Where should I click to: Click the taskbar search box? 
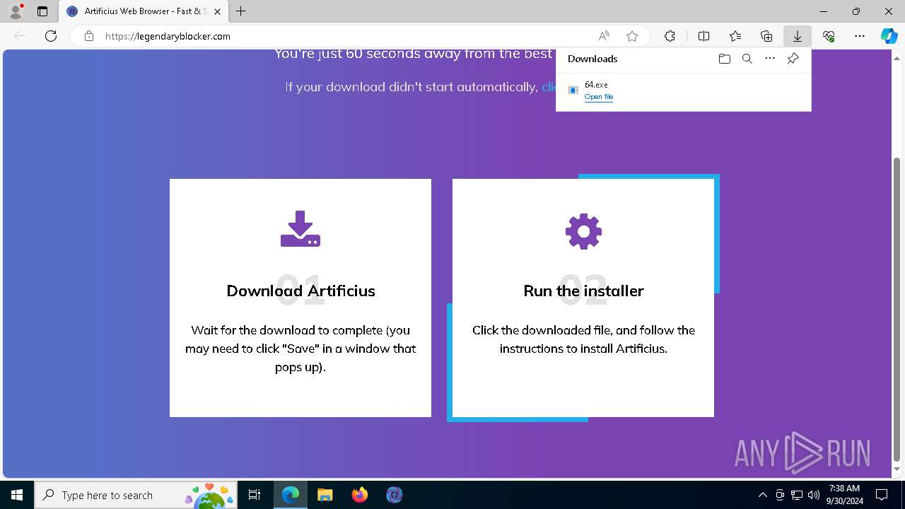[x=136, y=495]
